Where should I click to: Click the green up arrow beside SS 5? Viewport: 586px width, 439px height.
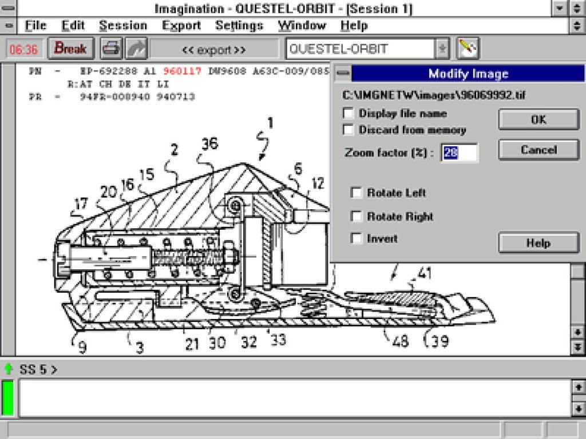(x=9, y=369)
